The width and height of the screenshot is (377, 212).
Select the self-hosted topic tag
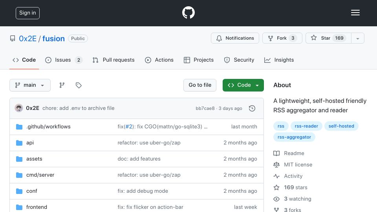(x=341, y=126)
